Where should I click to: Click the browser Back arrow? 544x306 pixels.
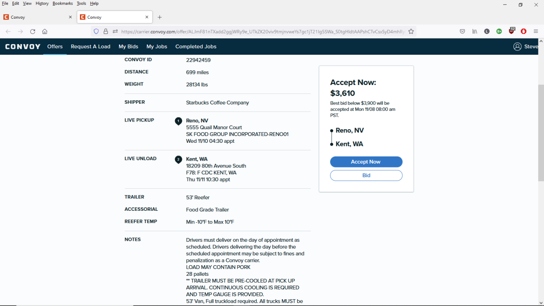(8, 31)
